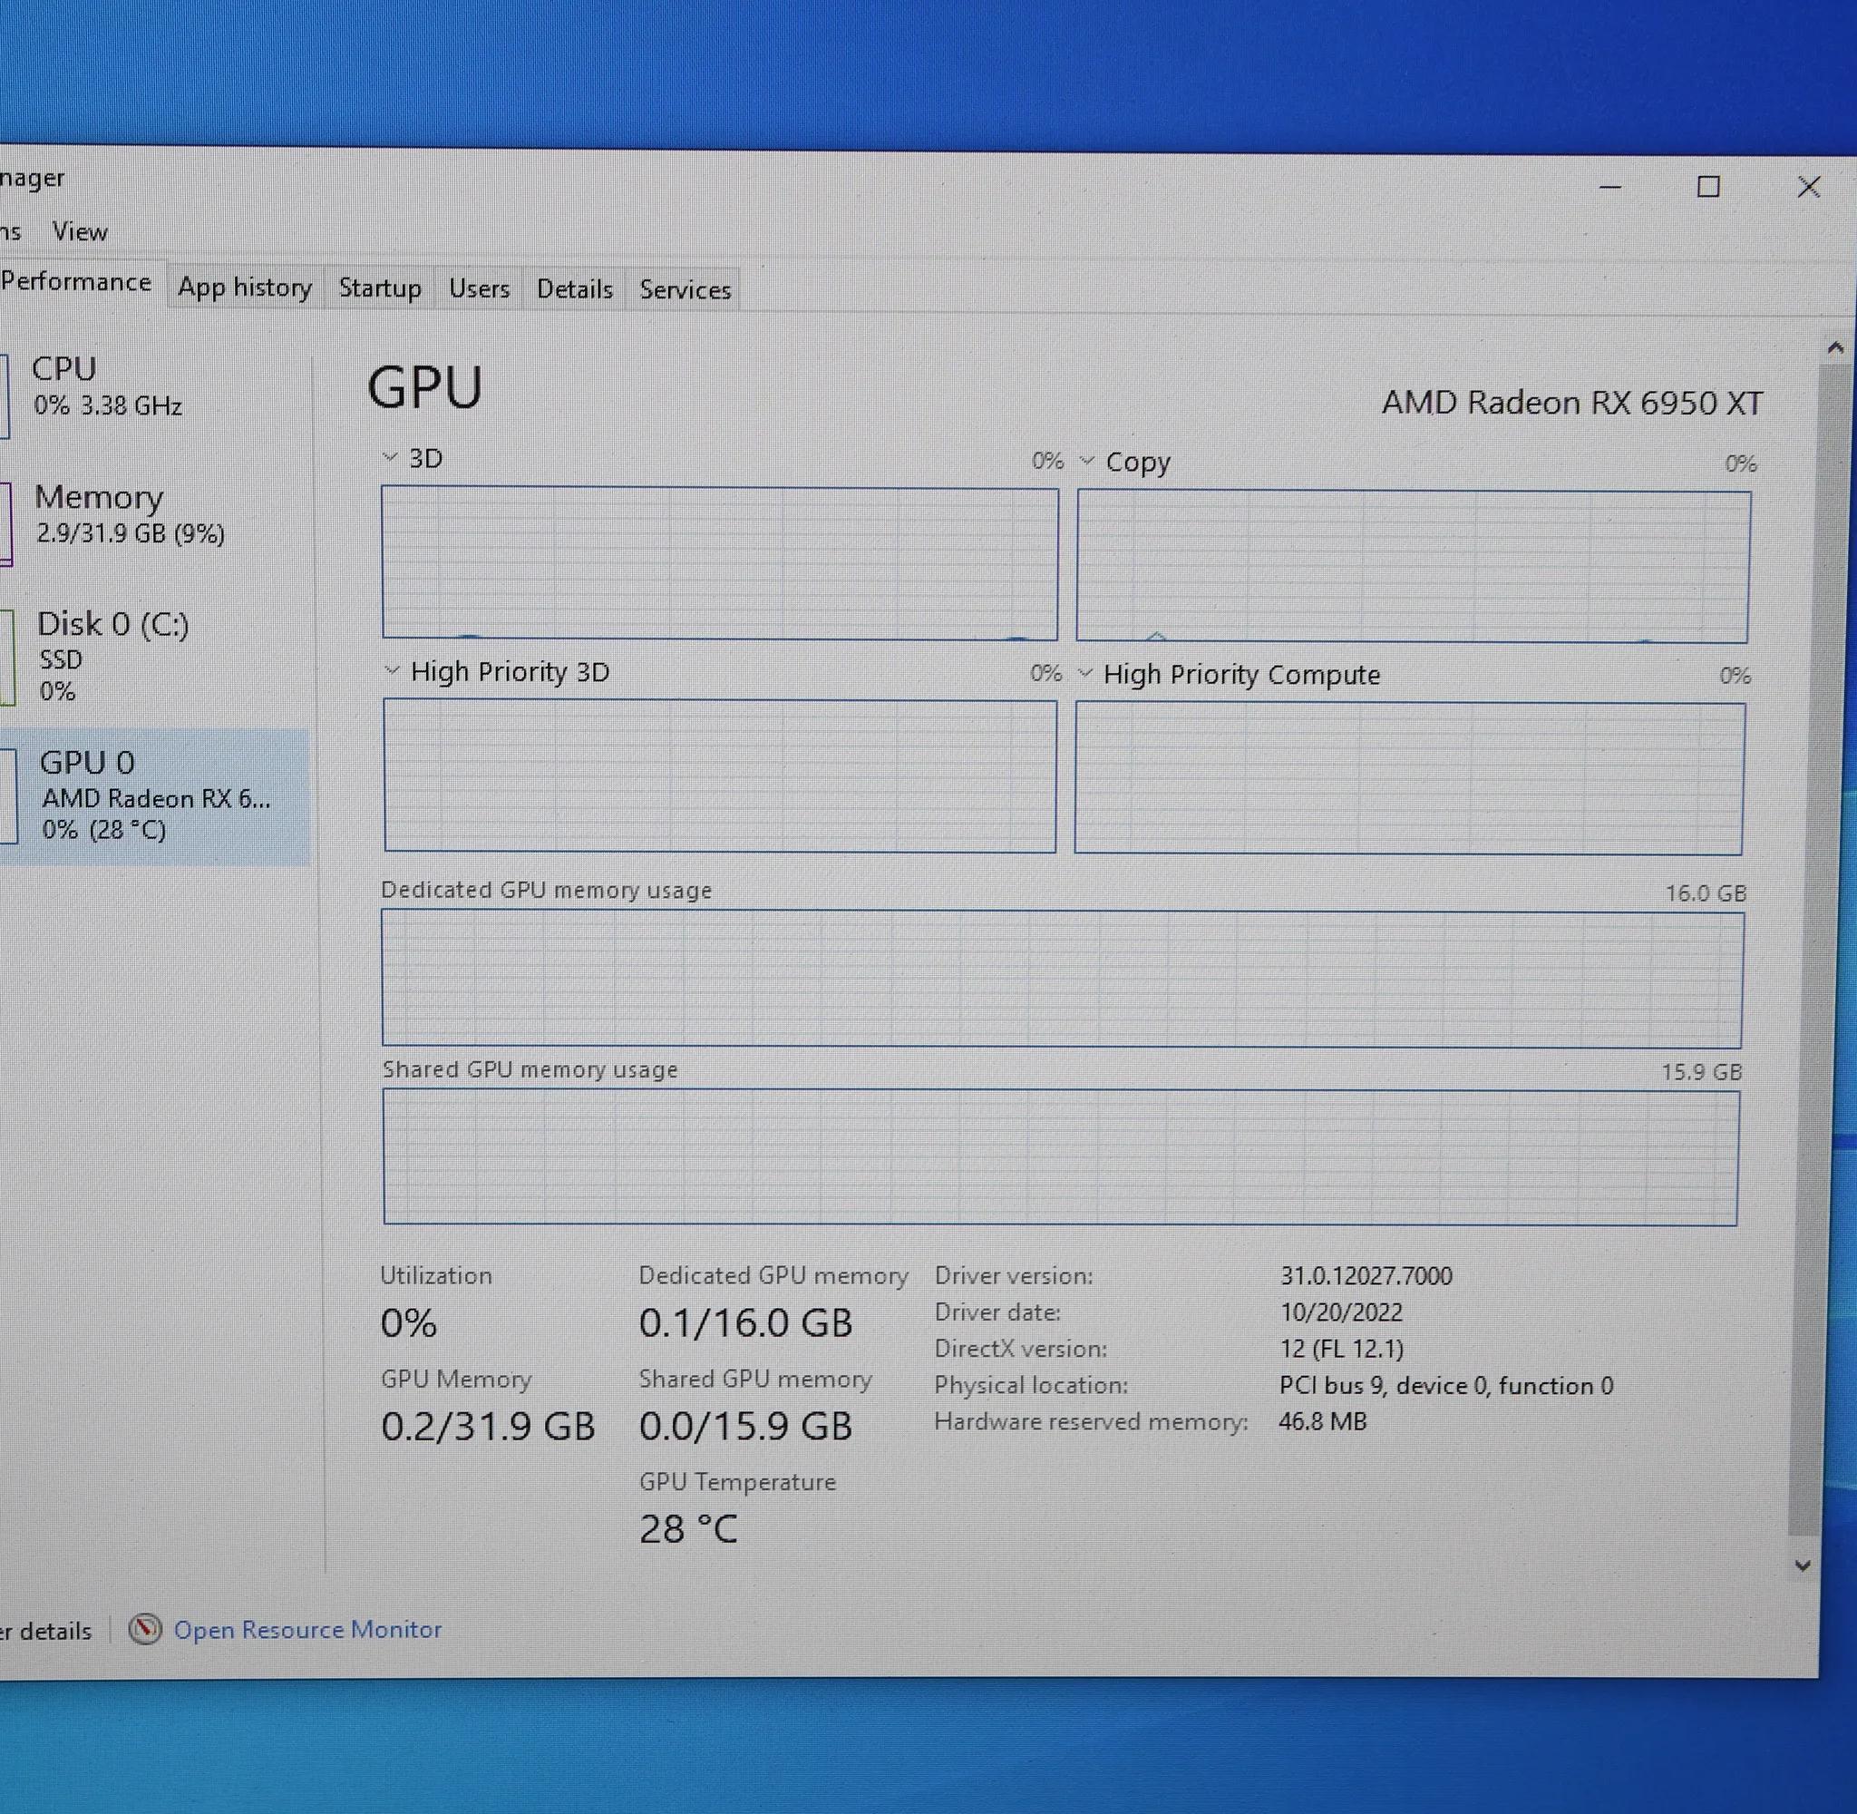Image resolution: width=1857 pixels, height=1814 pixels.
Task: Maximize the Task Manager window
Action: [x=1708, y=187]
